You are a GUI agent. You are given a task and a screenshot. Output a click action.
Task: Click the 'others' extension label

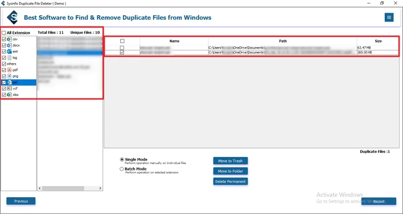pos(11,64)
